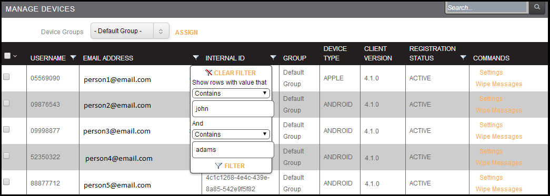Apply the filter with Filter button
The width and height of the screenshot is (550, 196).
coord(230,166)
